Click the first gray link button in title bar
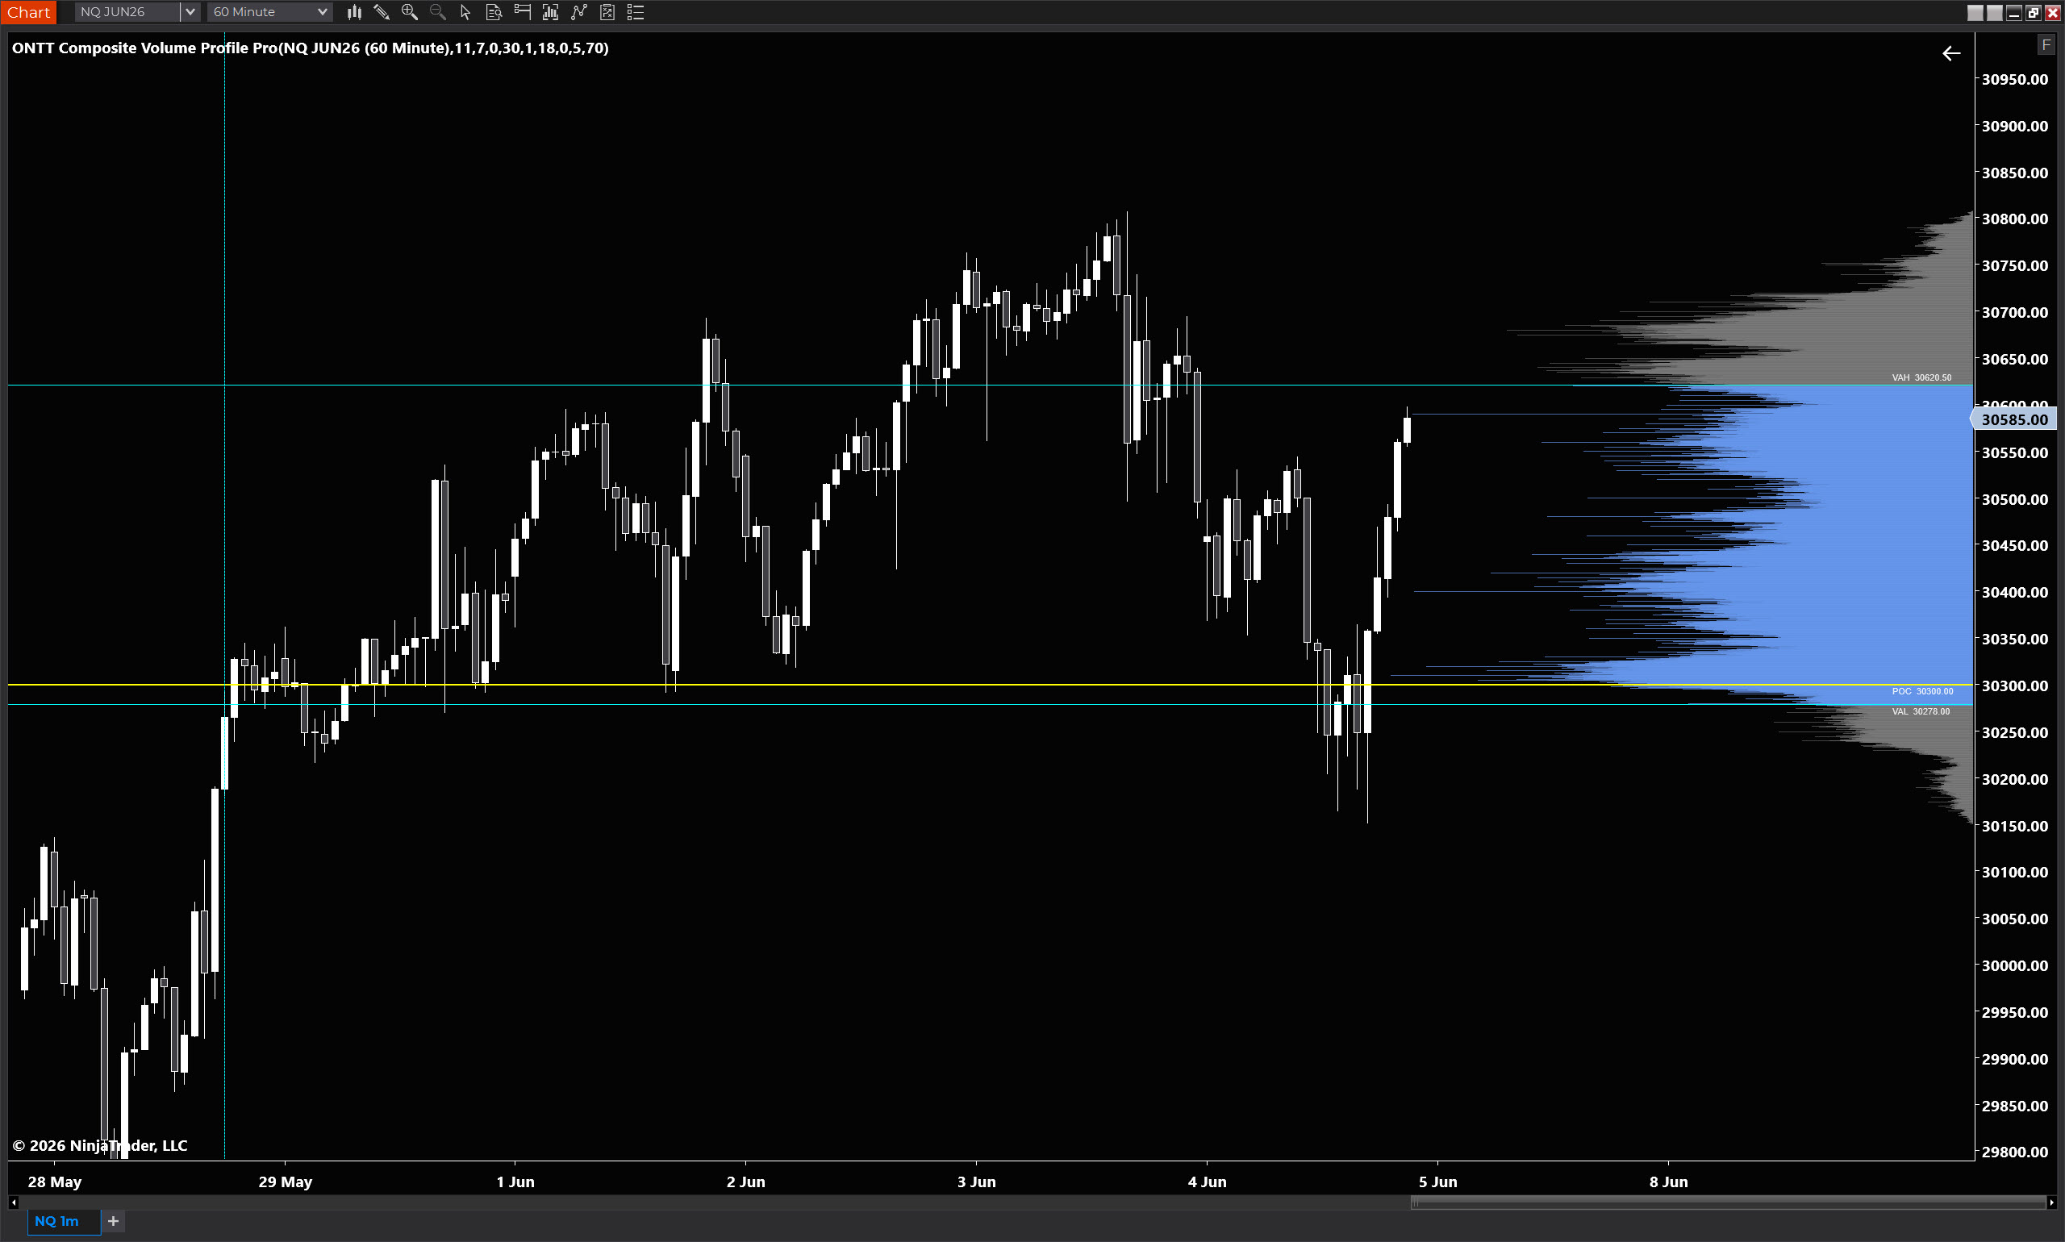The width and height of the screenshot is (2065, 1242). [x=1975, y=13]
